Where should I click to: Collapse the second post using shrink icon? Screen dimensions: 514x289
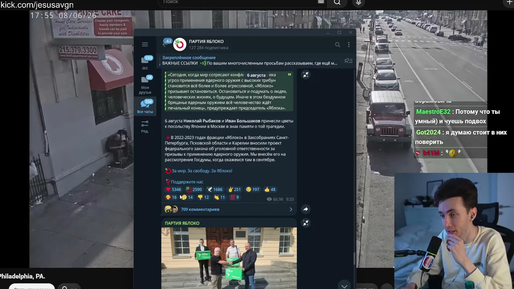pyautogui.click(x=306, y=223)
